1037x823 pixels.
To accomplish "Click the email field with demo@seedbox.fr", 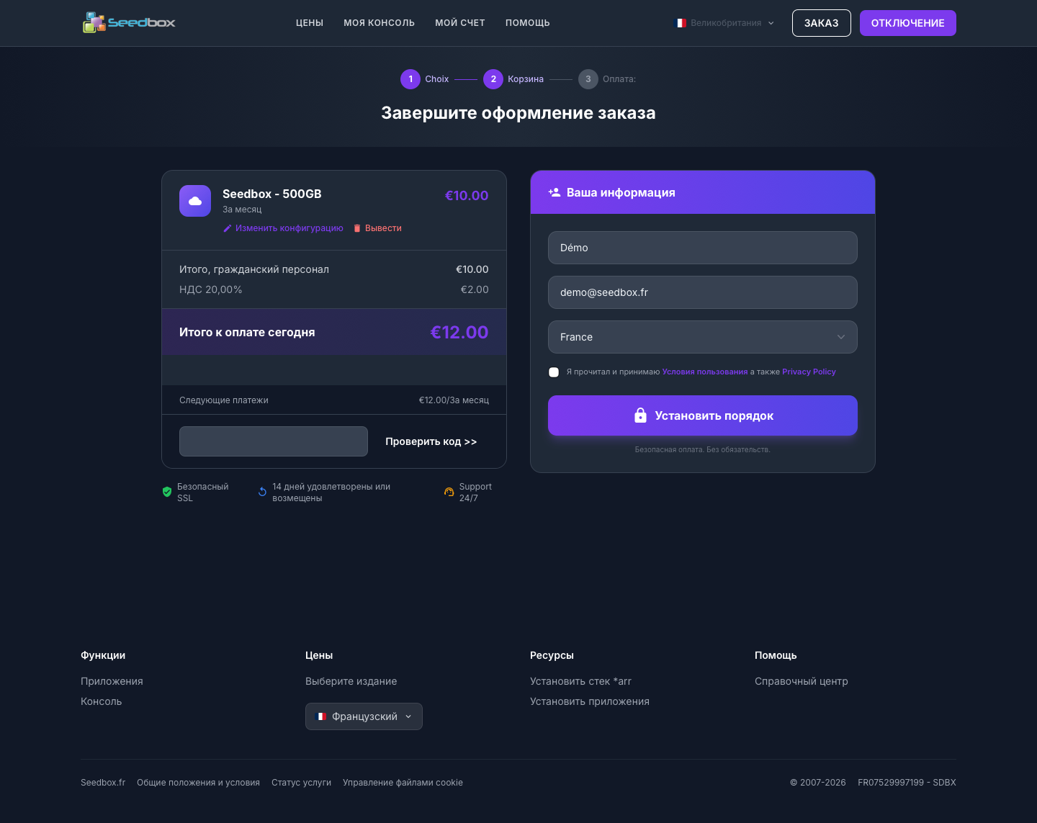I will point(703,292).
